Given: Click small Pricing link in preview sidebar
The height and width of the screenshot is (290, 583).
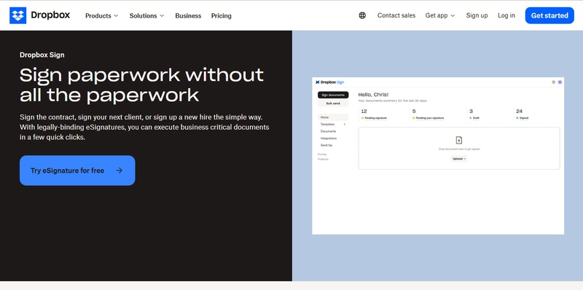Looking at the screenshot, I should [x=322, y=154].
